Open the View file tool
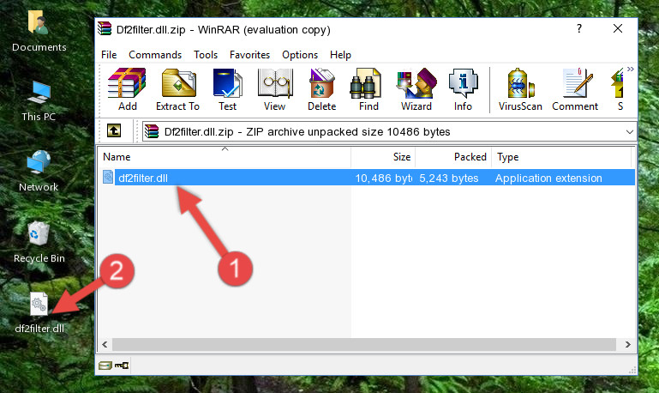Viewport: 659px width, 393px height. click(x=274, y=89)
